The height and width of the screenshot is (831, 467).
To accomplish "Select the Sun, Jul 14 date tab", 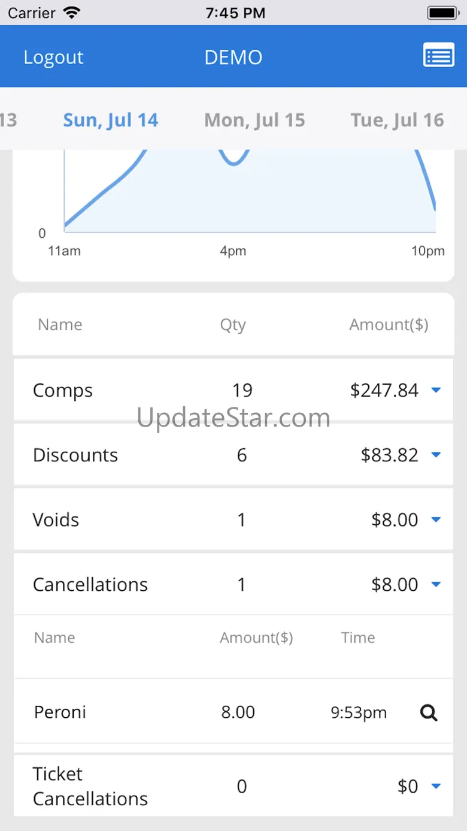I will pyautogui.click(x=111, y=120).
